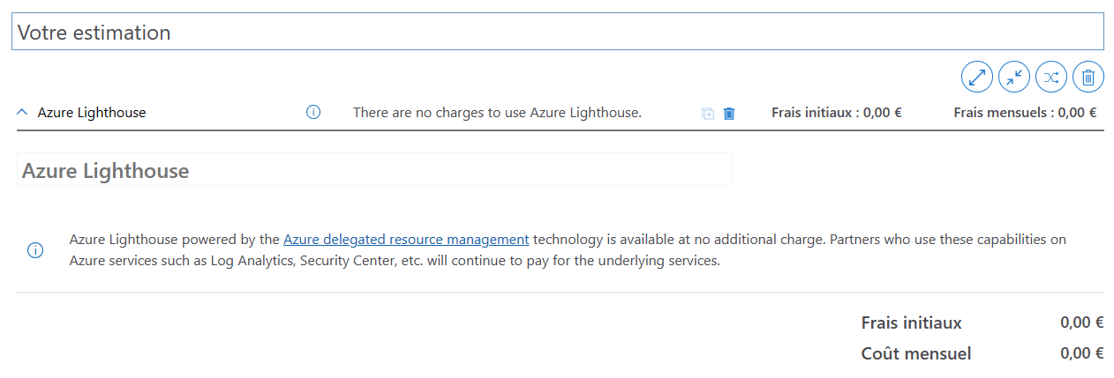Image resolution: width=1114 pixels, height=378 pixels.
Task: Remove Azure Lighthouse row with small trash icon
Action: click(729, 114)
